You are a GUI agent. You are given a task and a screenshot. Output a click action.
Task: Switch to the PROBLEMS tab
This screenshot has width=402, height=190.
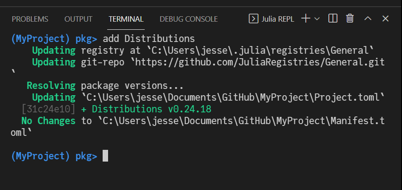point(30,19)
